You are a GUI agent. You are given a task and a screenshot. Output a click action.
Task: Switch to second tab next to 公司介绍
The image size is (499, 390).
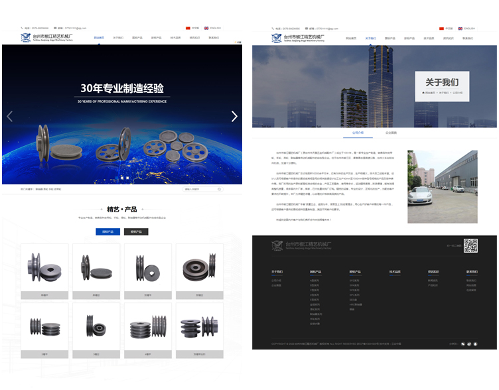391,133
